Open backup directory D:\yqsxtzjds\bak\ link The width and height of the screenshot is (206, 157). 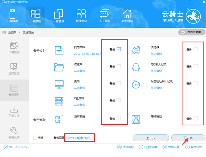[79, 138]
